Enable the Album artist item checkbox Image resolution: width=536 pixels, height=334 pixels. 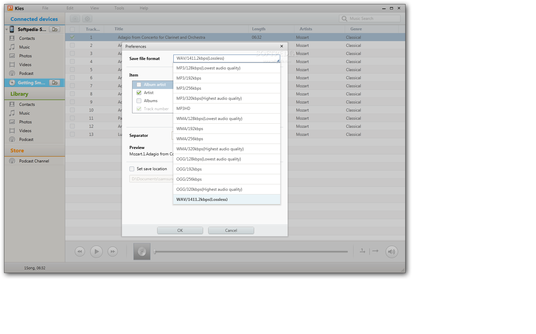coord(139,85)
